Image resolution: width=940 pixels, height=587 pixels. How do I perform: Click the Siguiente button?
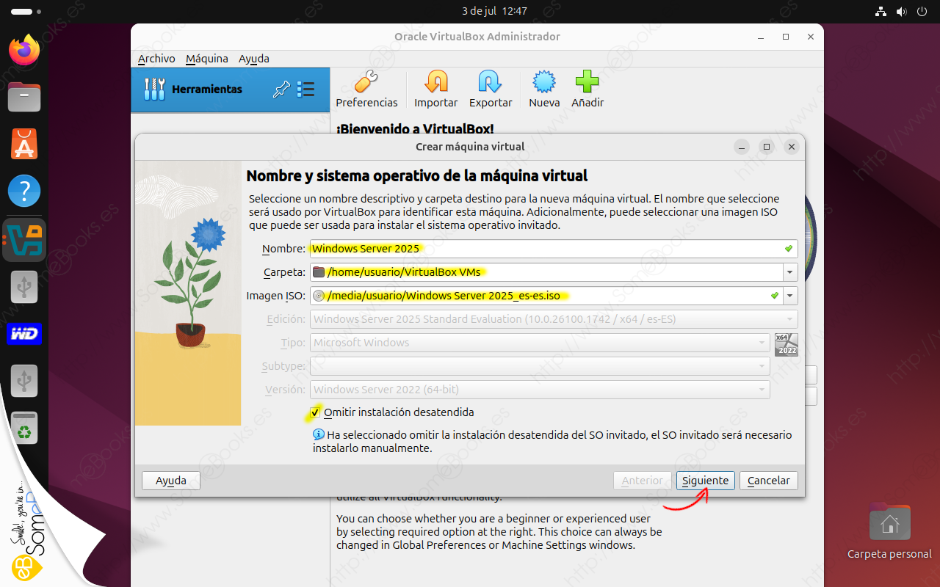(x=705, y=481)
